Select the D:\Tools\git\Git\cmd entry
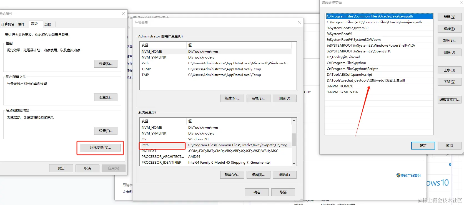 click(379, 57)
